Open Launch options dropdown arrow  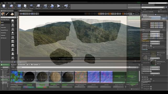click(69, 7)
